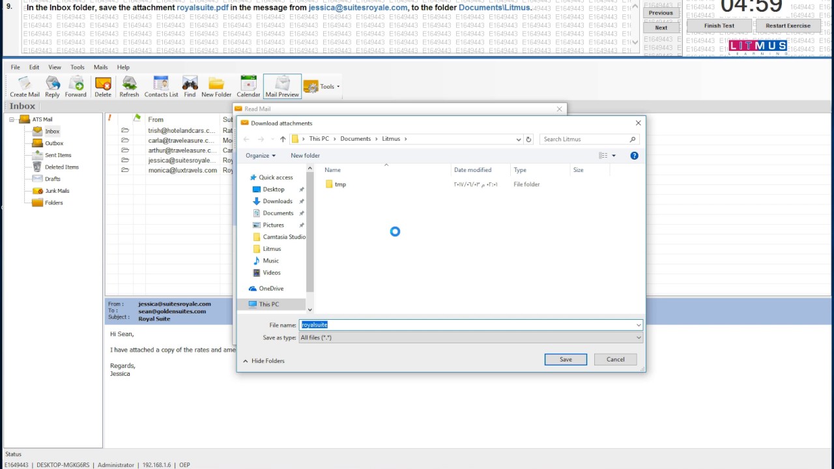Sort by the Name column header
The height and width of the screenshot is (469, 834).
(x=386, y=170)
